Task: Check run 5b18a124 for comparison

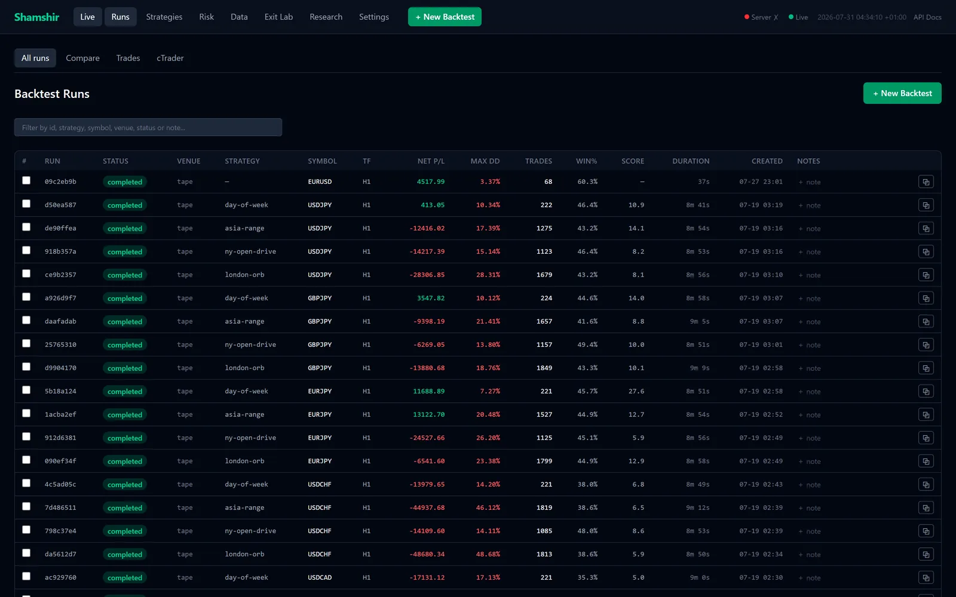Action: [x=26, y=390]
